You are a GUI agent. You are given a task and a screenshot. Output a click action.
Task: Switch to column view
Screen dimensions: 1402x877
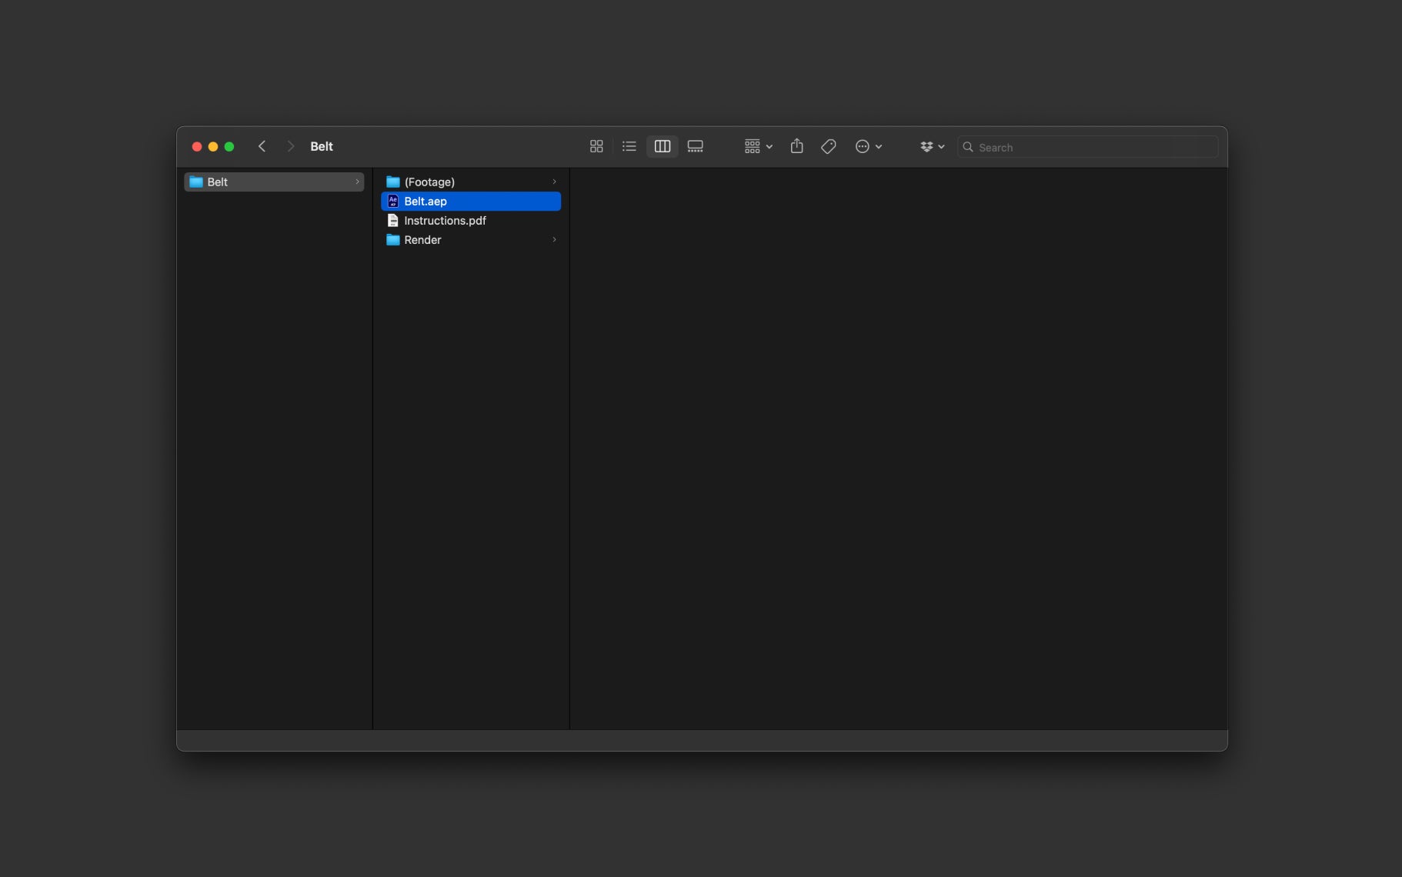[662, 146]
